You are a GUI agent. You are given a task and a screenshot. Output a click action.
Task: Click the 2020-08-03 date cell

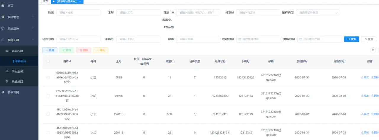pos(339,96)
